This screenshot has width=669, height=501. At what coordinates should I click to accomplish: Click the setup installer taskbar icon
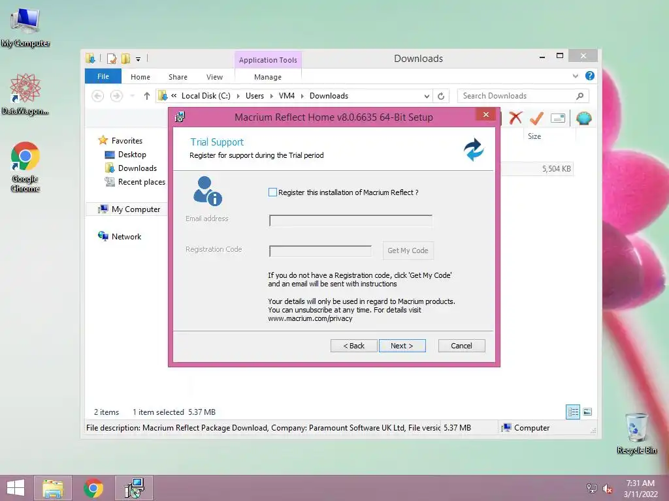coord(134,488)
